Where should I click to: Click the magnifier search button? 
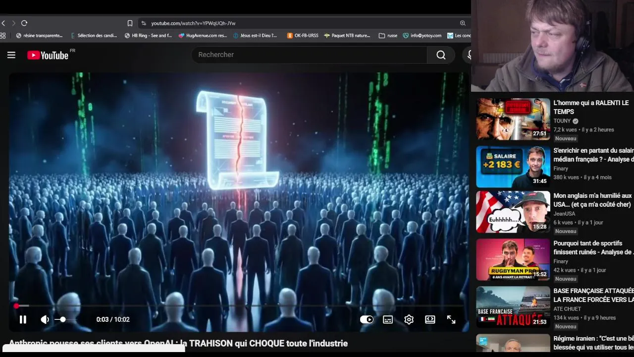(x=441, y=55)
